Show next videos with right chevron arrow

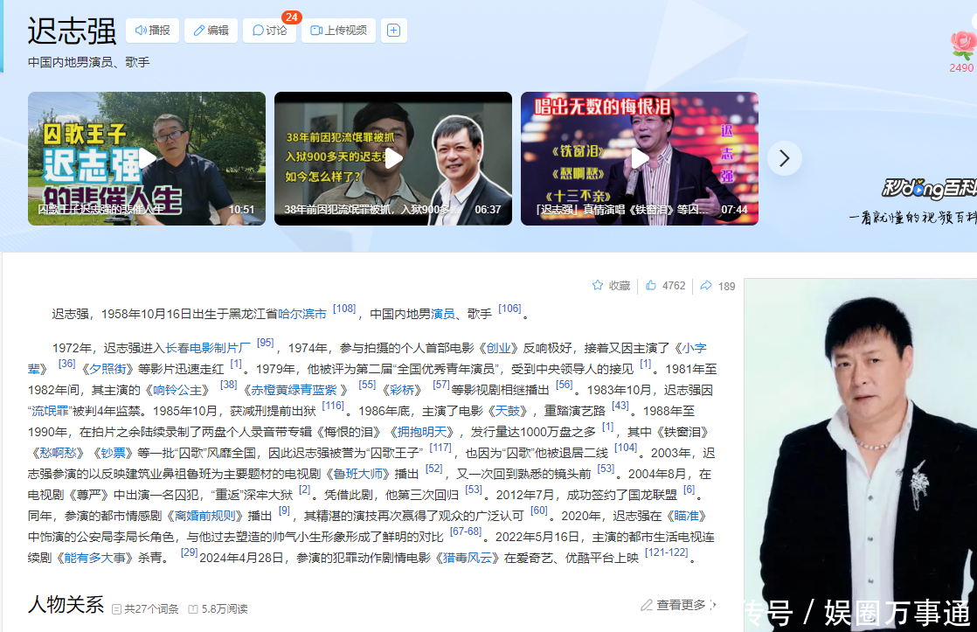tap(784, 158)
